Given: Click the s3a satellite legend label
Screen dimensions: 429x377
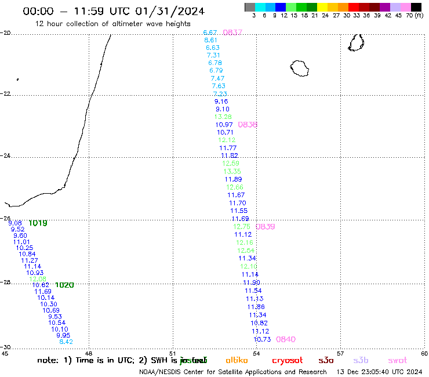Looking at the screenshot, I should click(326, 361).
